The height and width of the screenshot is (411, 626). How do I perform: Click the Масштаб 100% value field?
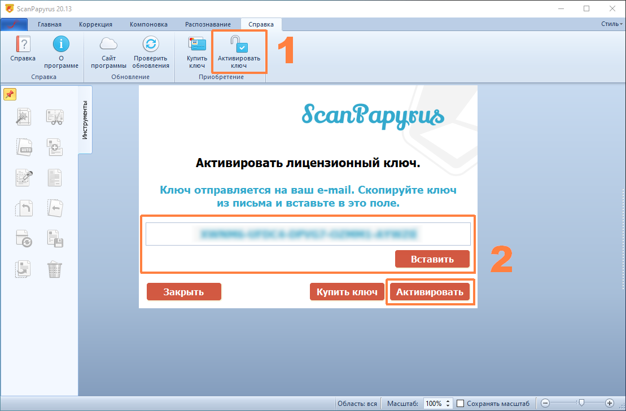click(x=434, y=404)
